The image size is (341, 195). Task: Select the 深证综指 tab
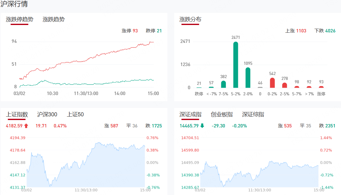(x=253, y=114)
